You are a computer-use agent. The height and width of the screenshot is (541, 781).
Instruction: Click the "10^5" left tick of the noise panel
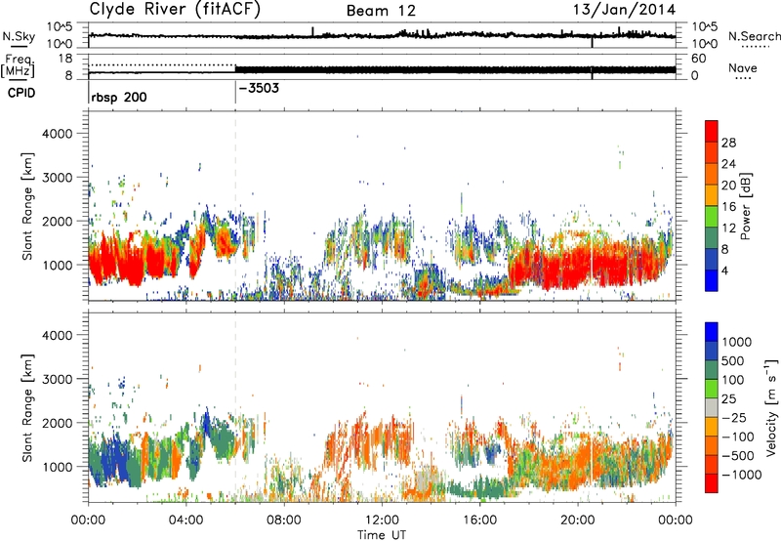[60, 26]
